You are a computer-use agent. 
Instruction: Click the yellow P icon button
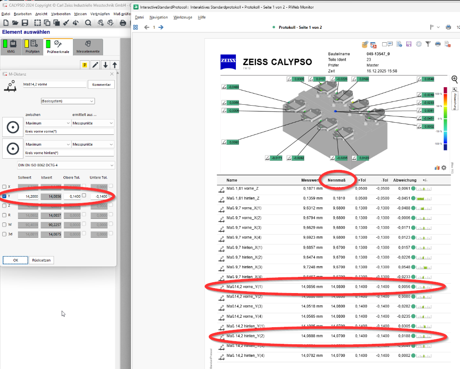click(x=85, y=65)
